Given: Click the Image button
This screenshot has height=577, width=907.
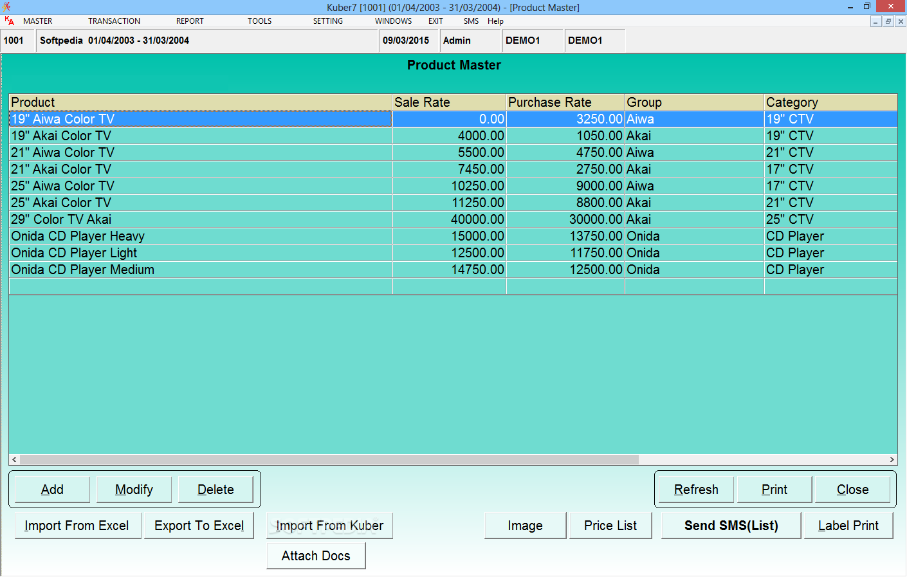Looking at the screenshot, I should [525, 526].
